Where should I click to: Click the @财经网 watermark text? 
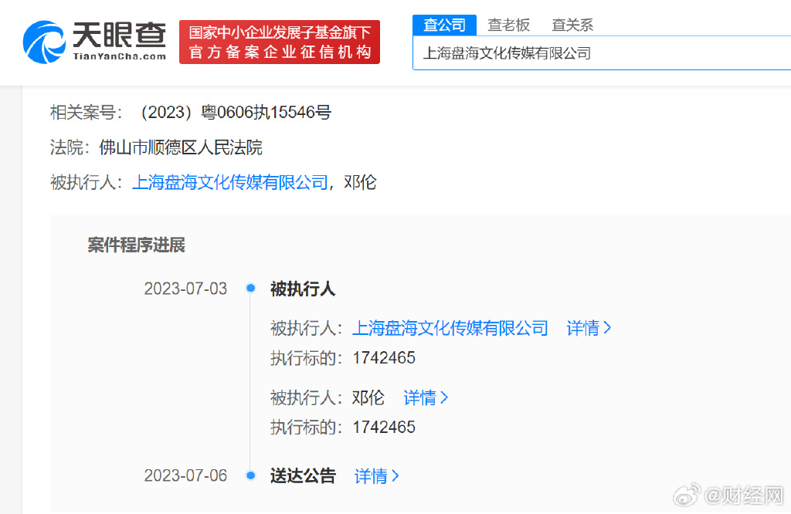[x=746, y=494]
